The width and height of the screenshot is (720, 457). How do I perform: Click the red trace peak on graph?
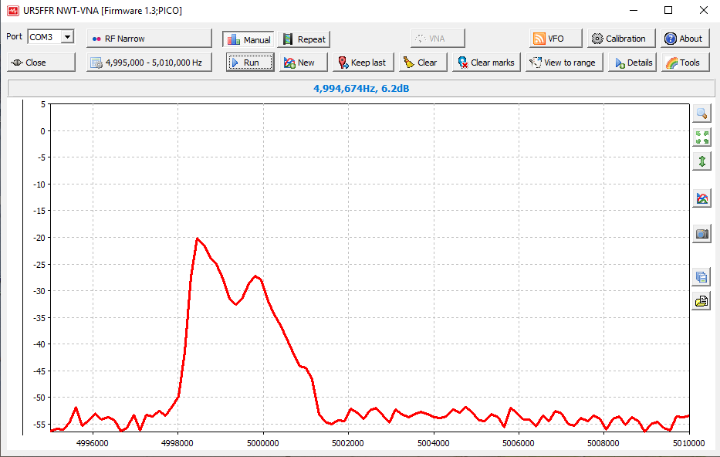tap(198, 239)
